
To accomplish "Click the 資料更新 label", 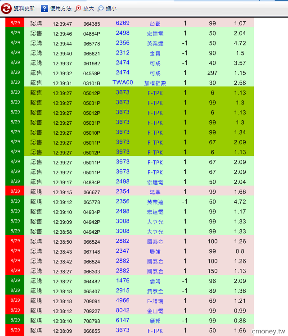I will pos(24,9).
